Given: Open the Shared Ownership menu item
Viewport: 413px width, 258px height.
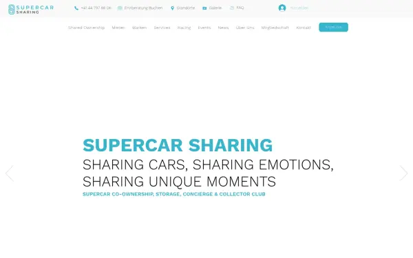Looking at the screenshot, I should (87, 28).
